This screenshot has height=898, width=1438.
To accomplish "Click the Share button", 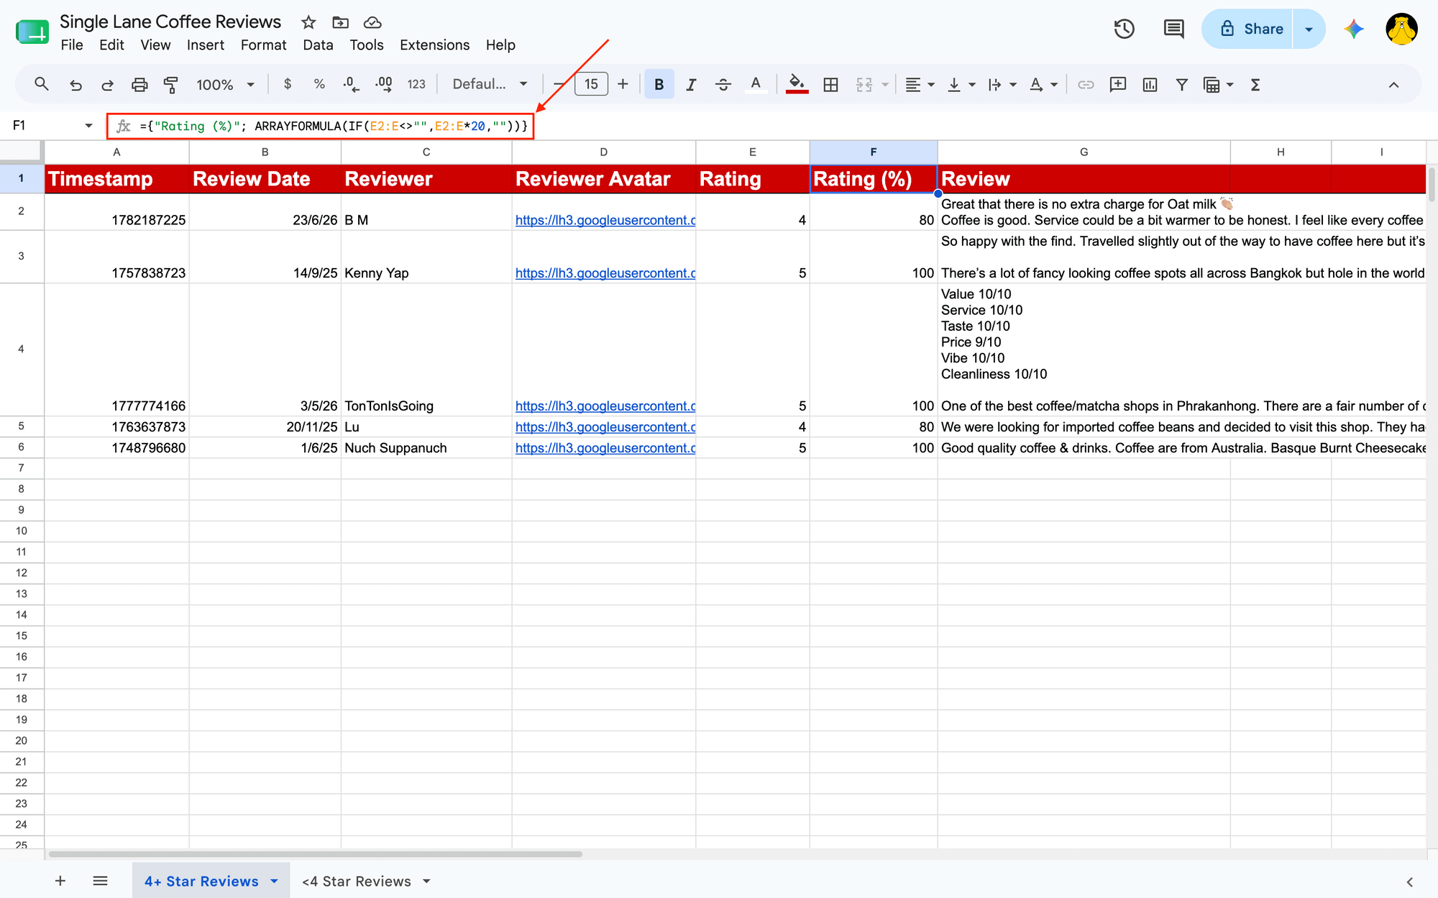I will [1247, 29].
